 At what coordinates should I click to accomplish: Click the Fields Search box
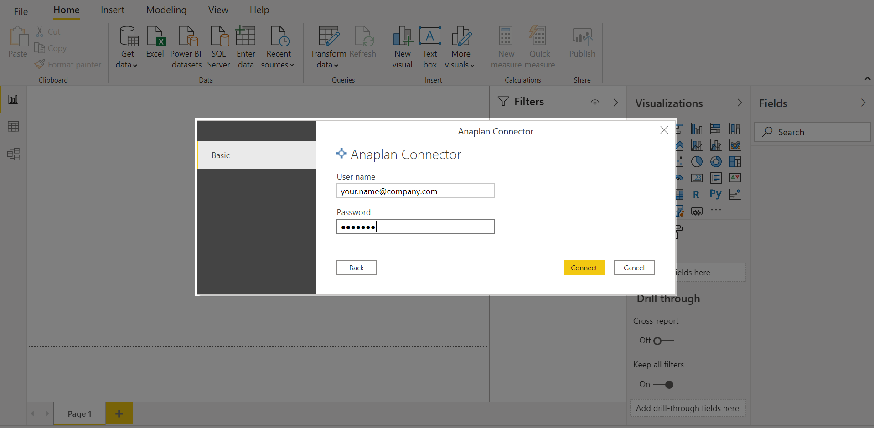pos(812,132)
